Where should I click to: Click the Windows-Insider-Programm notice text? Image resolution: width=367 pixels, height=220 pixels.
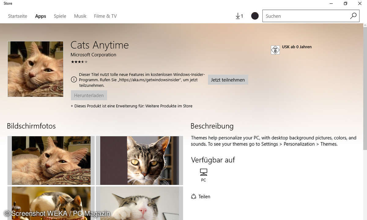click(x=142, y=80)
